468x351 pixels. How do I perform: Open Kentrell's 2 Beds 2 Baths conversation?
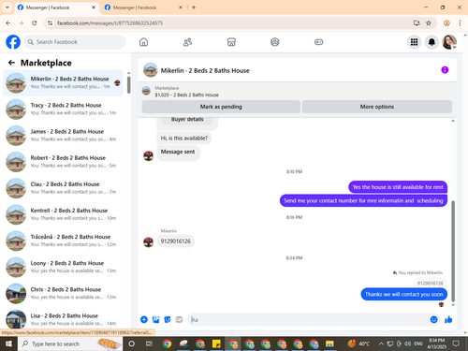click(x=64, y=214)
